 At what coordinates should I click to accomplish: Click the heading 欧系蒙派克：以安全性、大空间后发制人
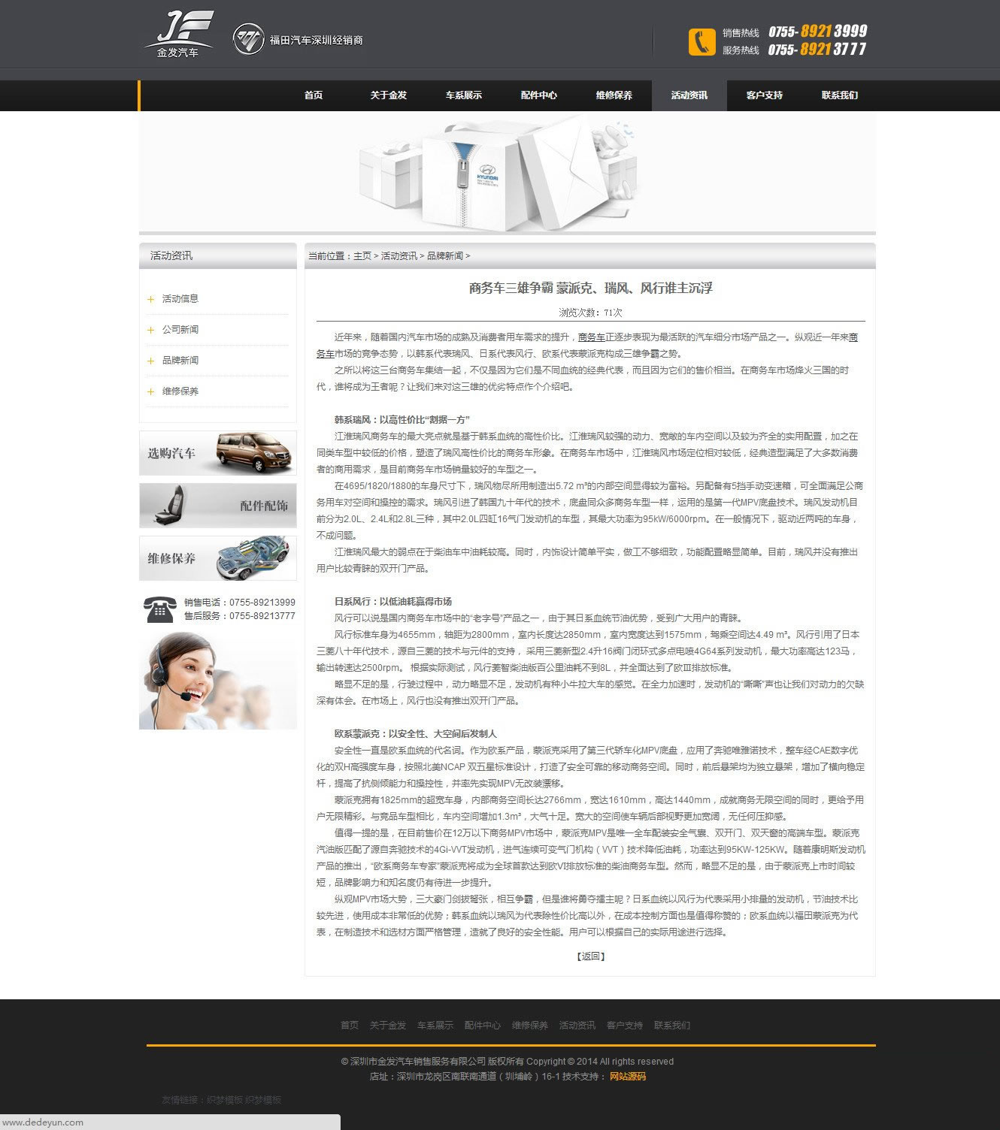click(x=416, y=734)
